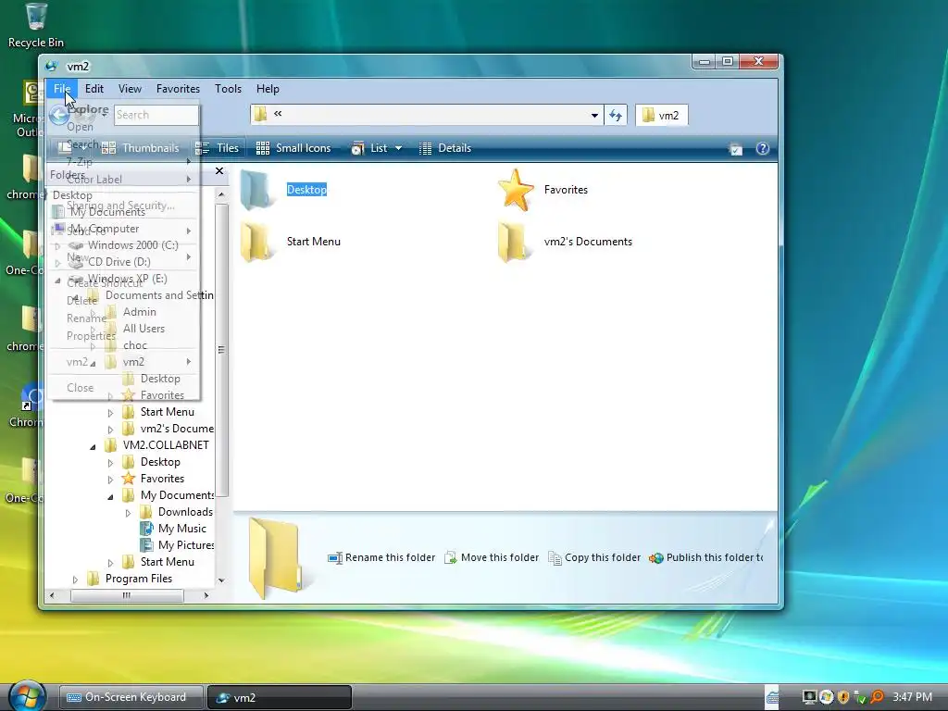The height and width of the screenshot is (711, 948).
Task: Switch to Small Icons view
Action: pos(293,148)
